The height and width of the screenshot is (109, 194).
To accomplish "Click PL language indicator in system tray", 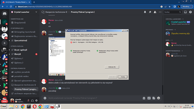I will tap(166, 106).
